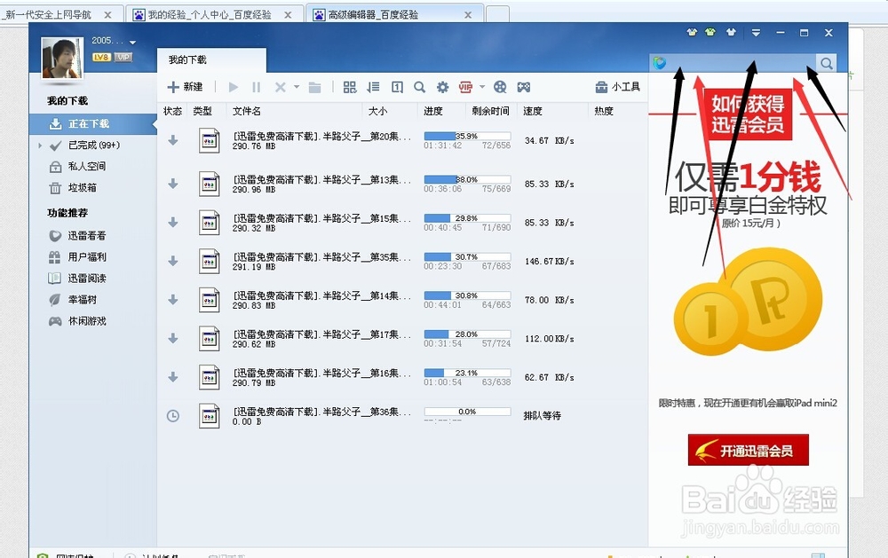Open the dropdown arrow next to delete icon
This screenshot has width=888, height=558.
pyautogui.click(x=297, y=87)
